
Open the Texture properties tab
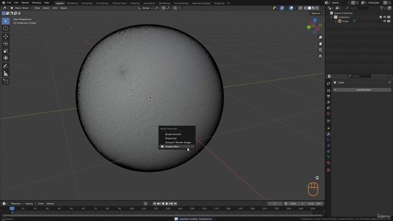point(329,170)
